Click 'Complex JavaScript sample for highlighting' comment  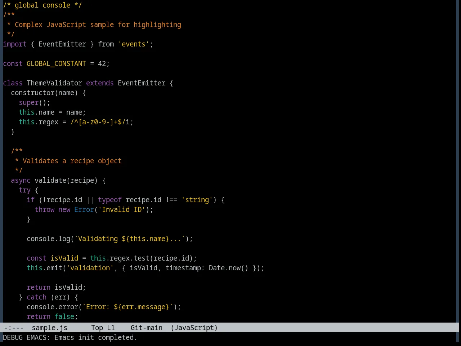click(x=98, y=25)
